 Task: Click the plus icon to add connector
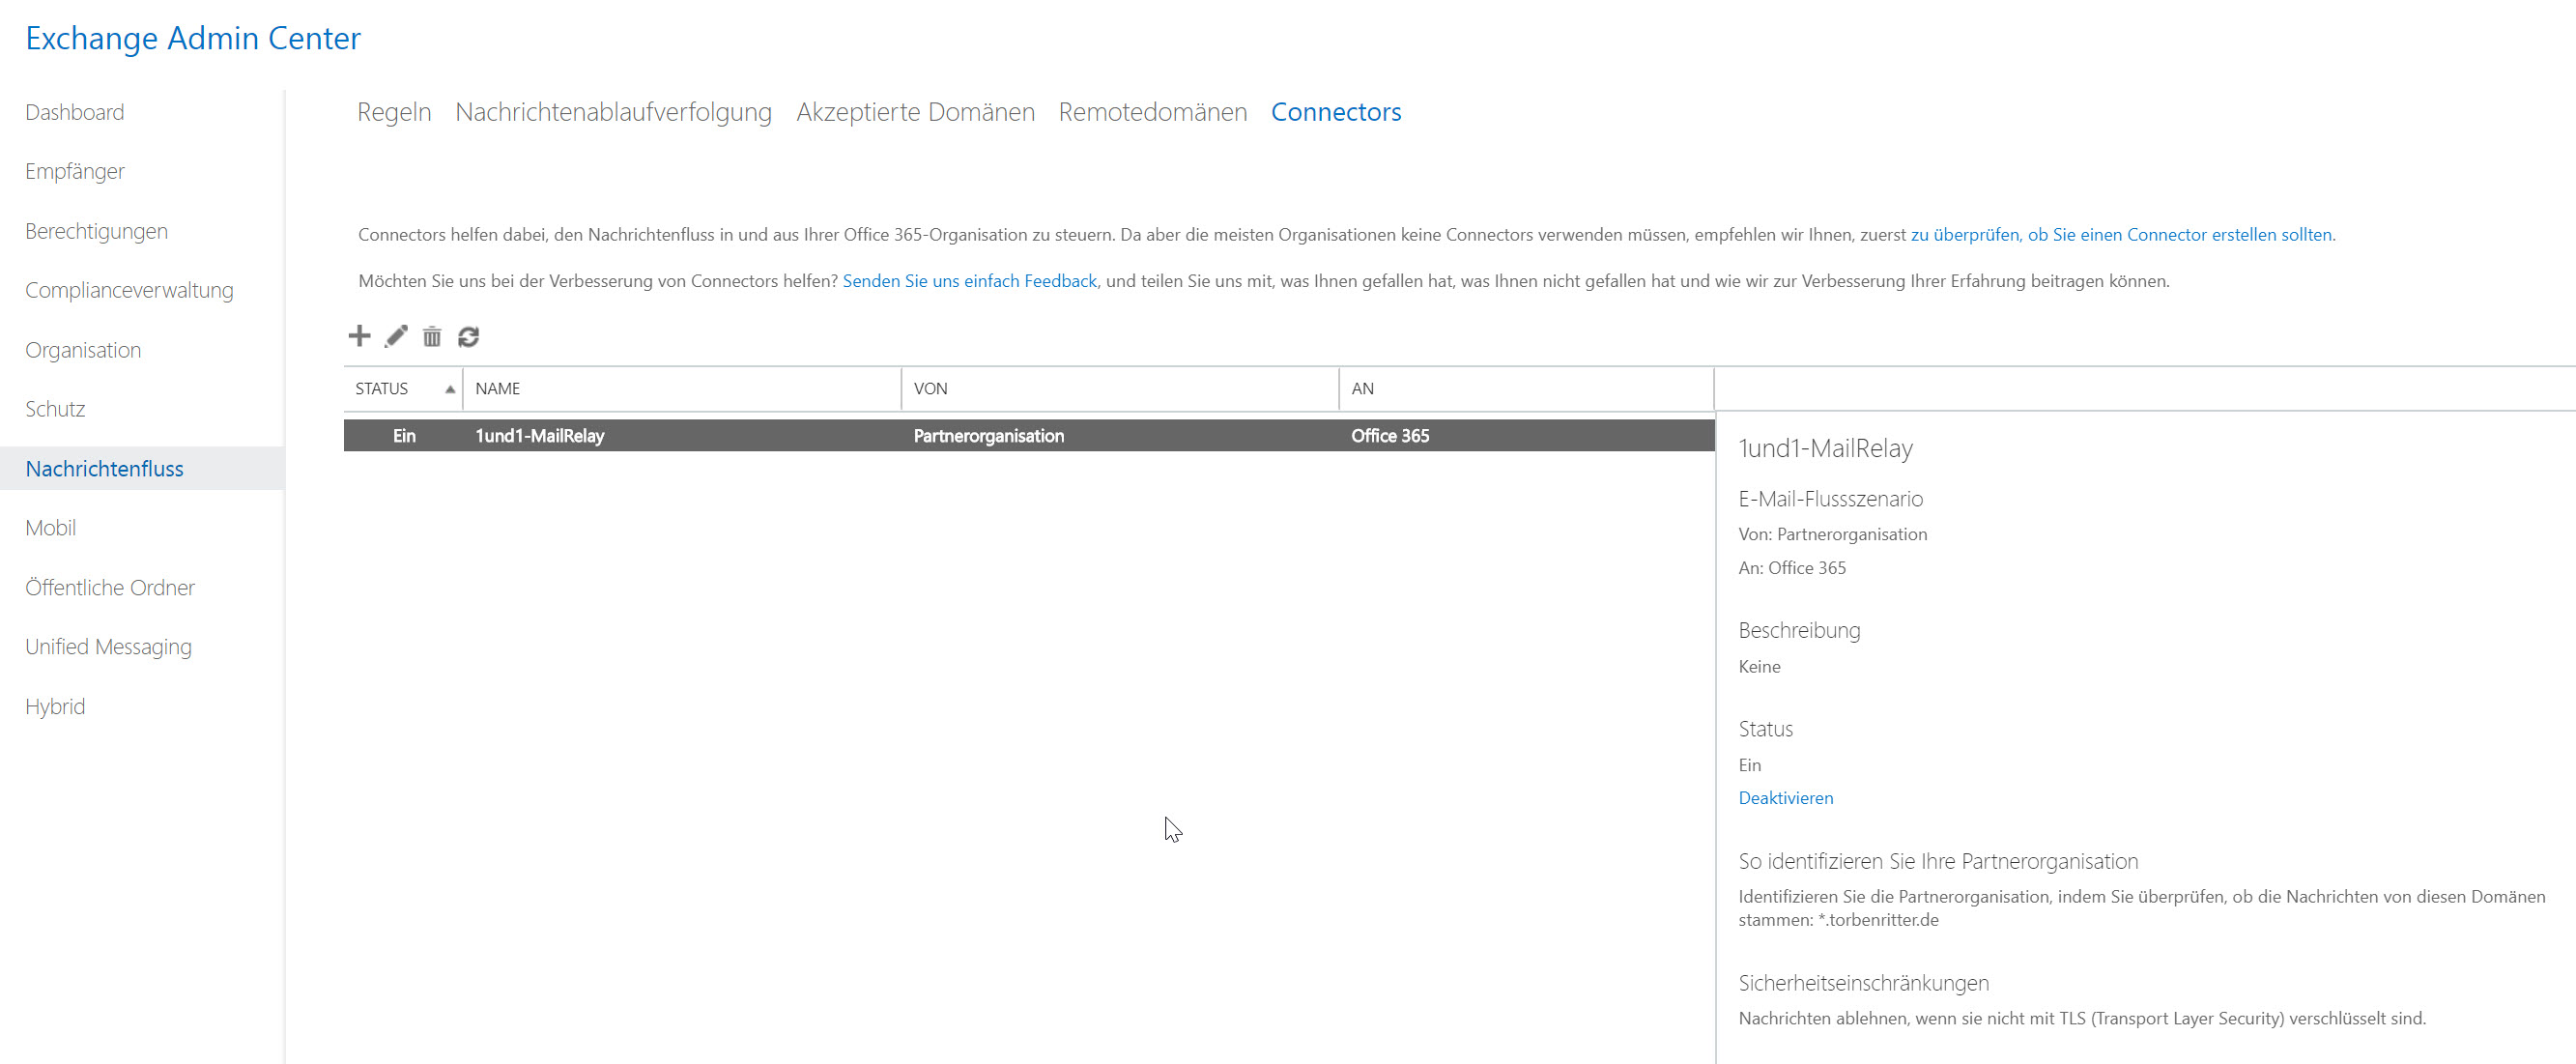point(359,336)
